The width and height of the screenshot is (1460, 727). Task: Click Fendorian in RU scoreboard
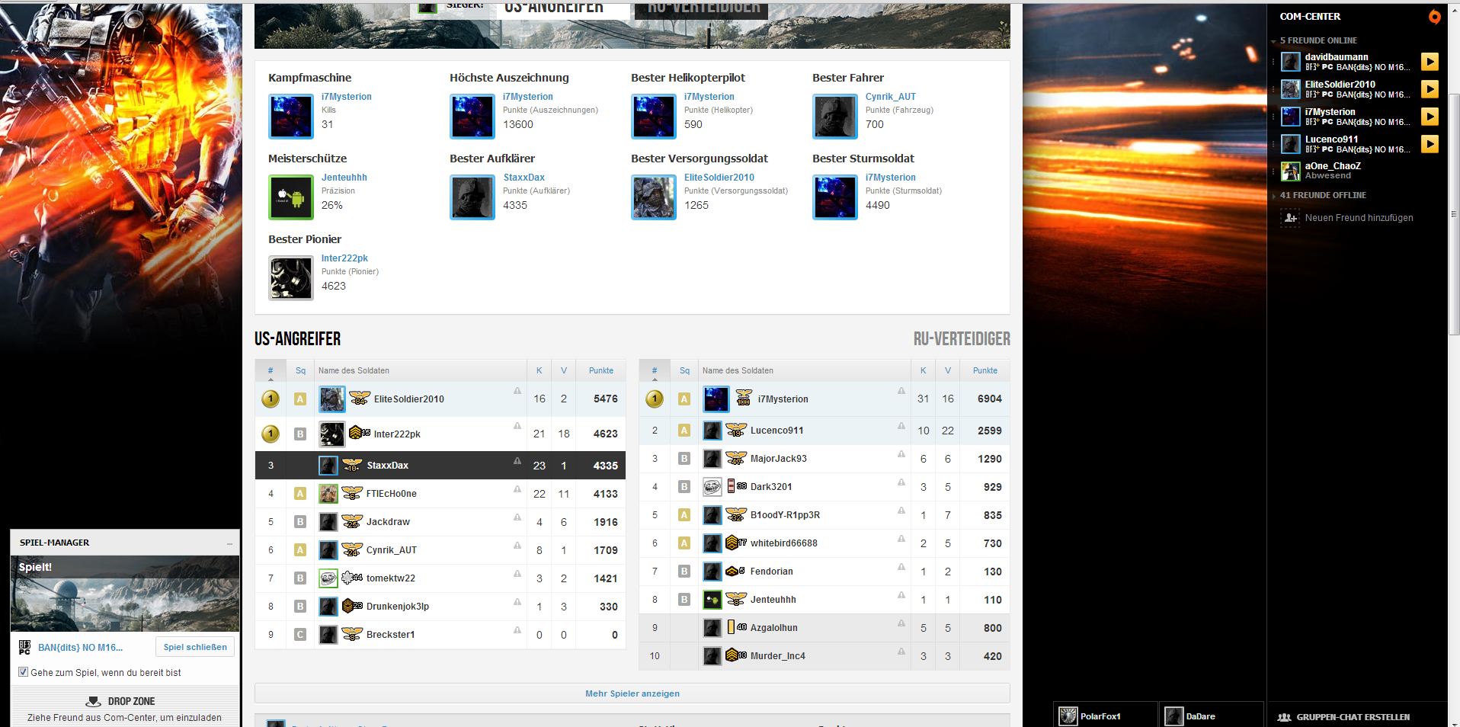coord(771,572)
